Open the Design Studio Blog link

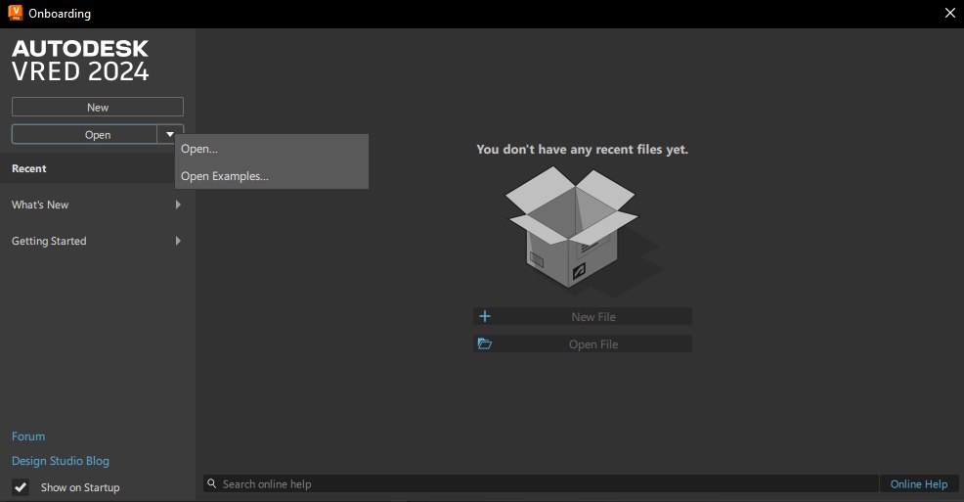pos(61,461)
